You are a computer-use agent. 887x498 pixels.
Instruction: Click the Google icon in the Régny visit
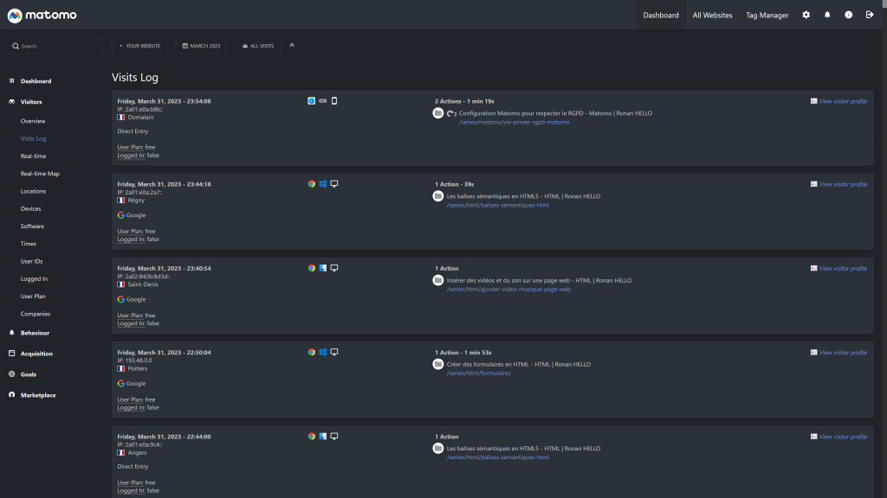121,215
